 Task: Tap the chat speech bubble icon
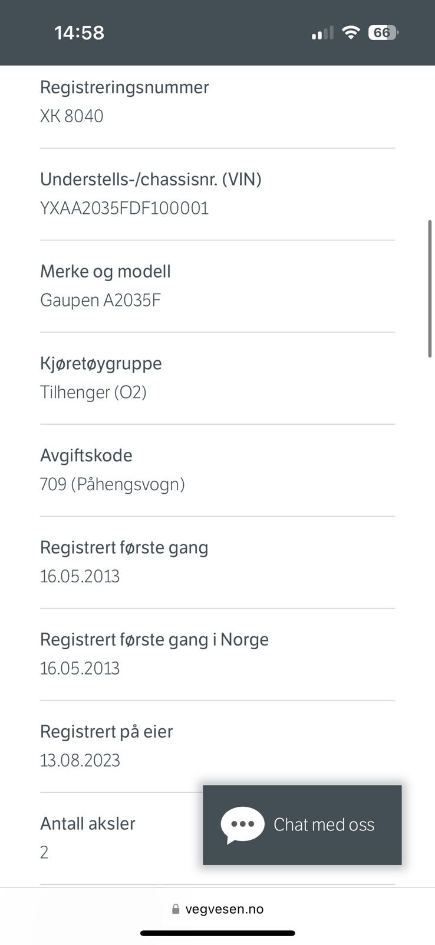click(x=242, y=825)
